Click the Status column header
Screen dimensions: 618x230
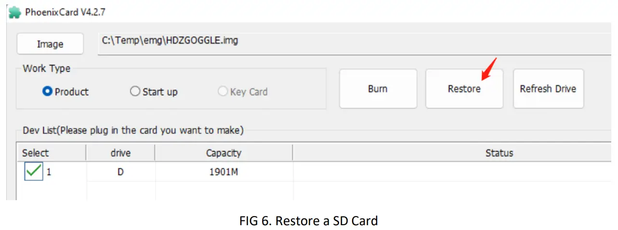tap(499, 153)
